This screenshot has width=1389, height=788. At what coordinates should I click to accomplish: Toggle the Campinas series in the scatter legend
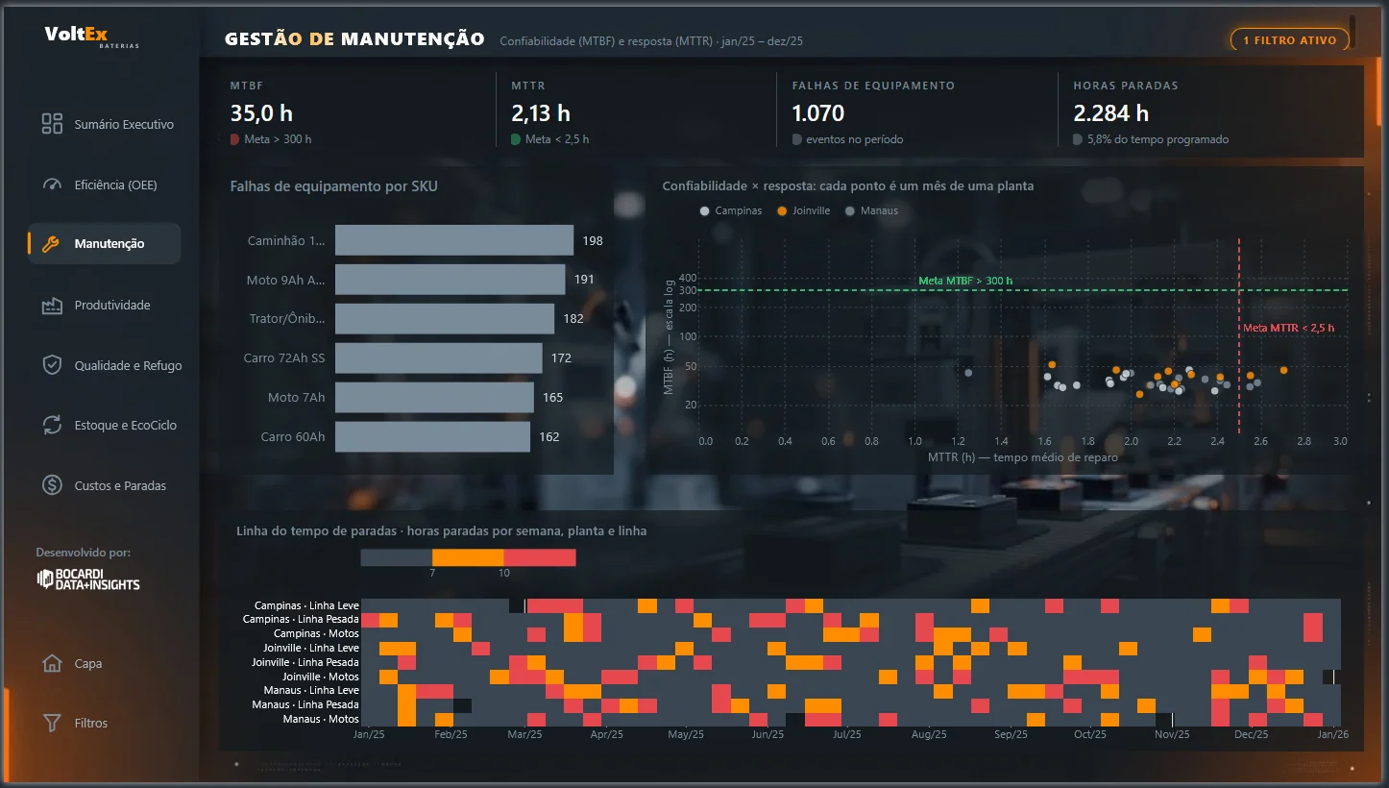[732, 210]
